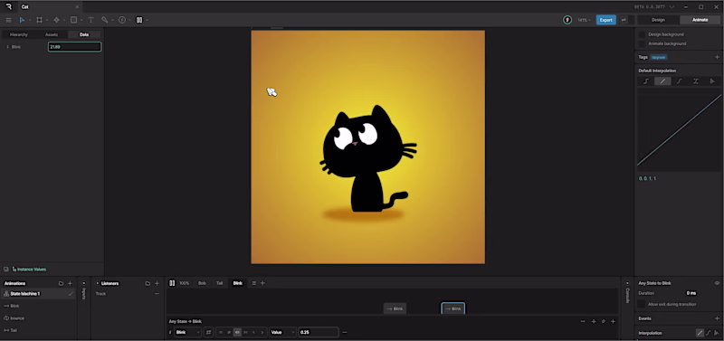Viewport: 724px width, 341px height.
Task: Open the Select tool dropdown arrow
Action: tap(30, 20)
